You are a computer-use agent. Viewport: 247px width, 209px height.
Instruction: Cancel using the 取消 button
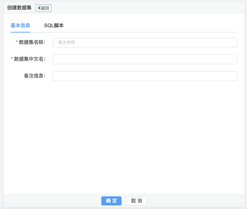point(136,201)
